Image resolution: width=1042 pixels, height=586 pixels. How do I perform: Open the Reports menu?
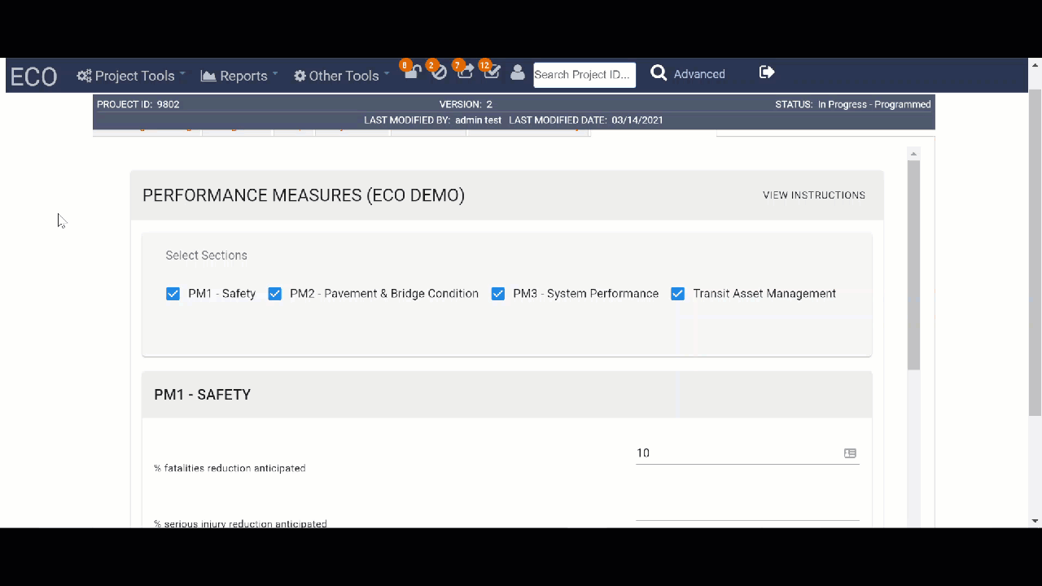(x=239, y=76)
